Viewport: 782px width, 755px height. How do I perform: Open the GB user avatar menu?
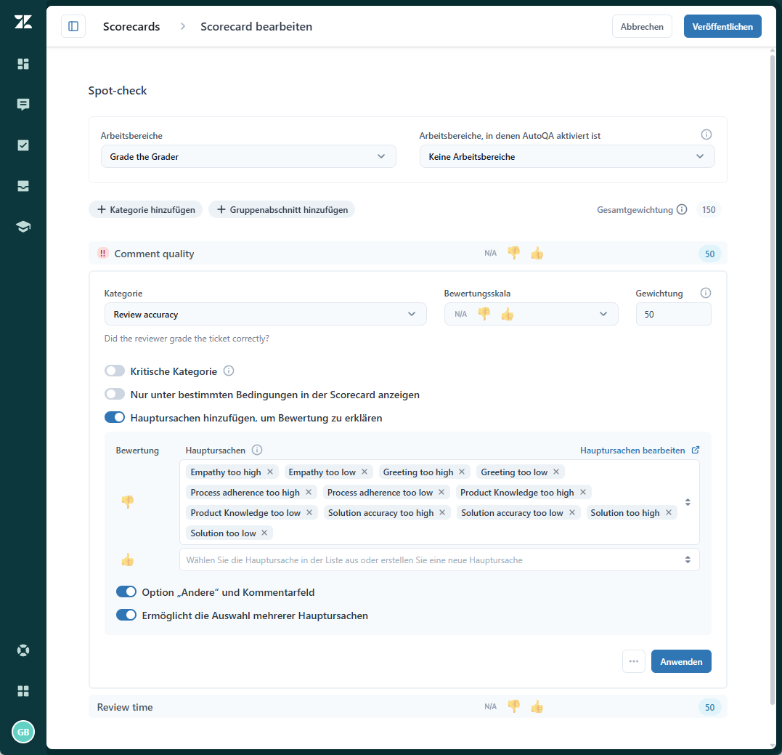(x=23, y=732)
